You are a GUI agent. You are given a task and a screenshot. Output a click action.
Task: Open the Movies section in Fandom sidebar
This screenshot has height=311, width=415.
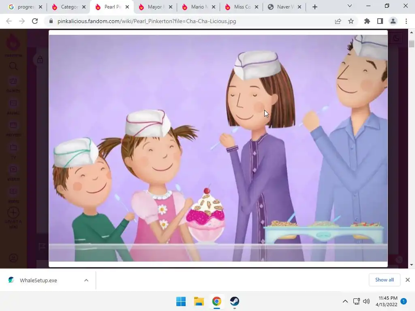[x=13, y=129]
